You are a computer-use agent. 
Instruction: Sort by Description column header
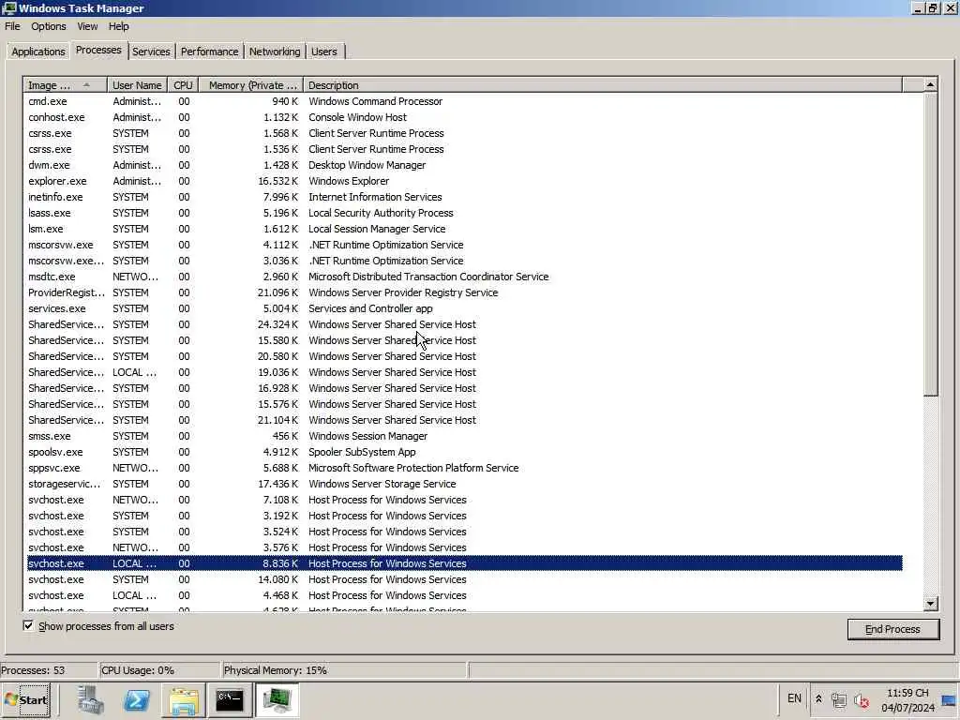(603, 85)
